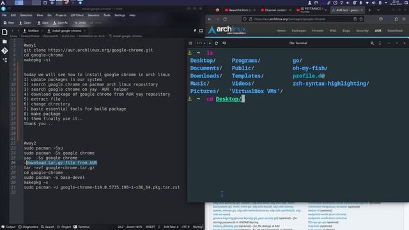Click the Undo toolbar button
This screenshot has width=409, height=230.
pyautogui.click(x=80, y=23)
